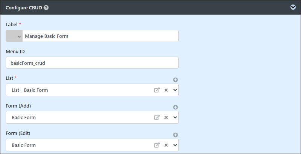Add a new form for Form (Edit)

(175, 135)
